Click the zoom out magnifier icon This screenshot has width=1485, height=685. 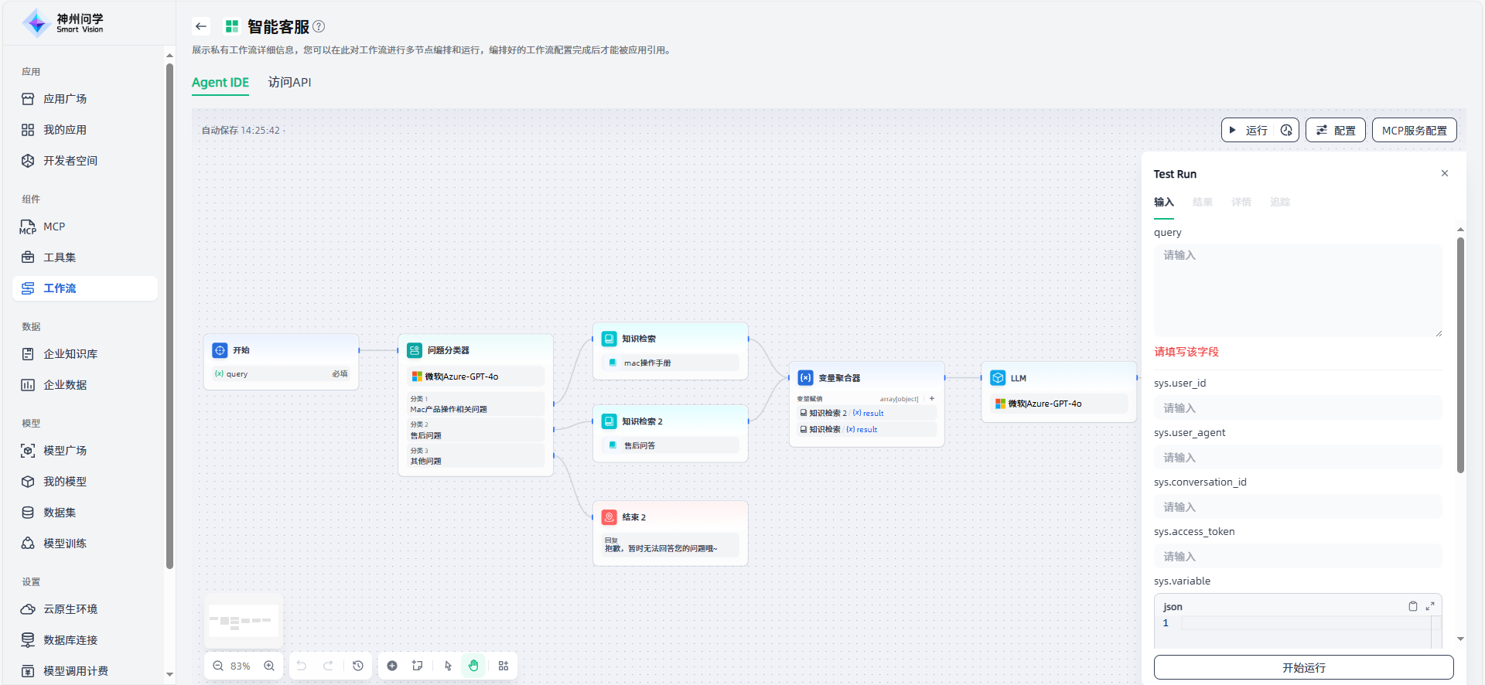pos(218,666)
